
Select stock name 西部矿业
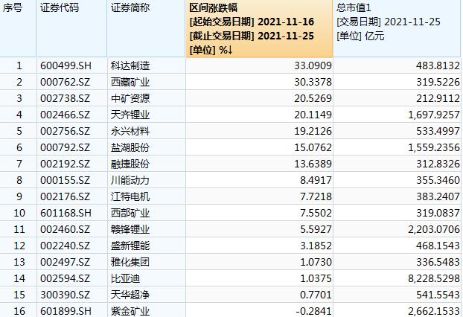pos(130,213)
